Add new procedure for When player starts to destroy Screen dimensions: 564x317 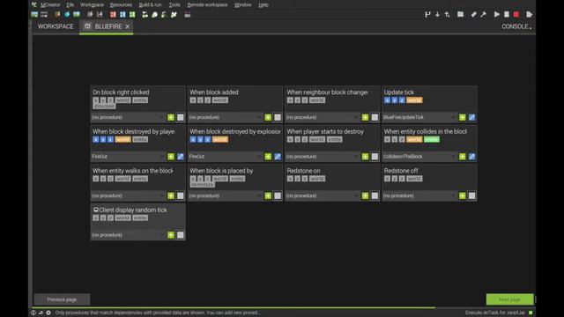click(x=365, y=157)
